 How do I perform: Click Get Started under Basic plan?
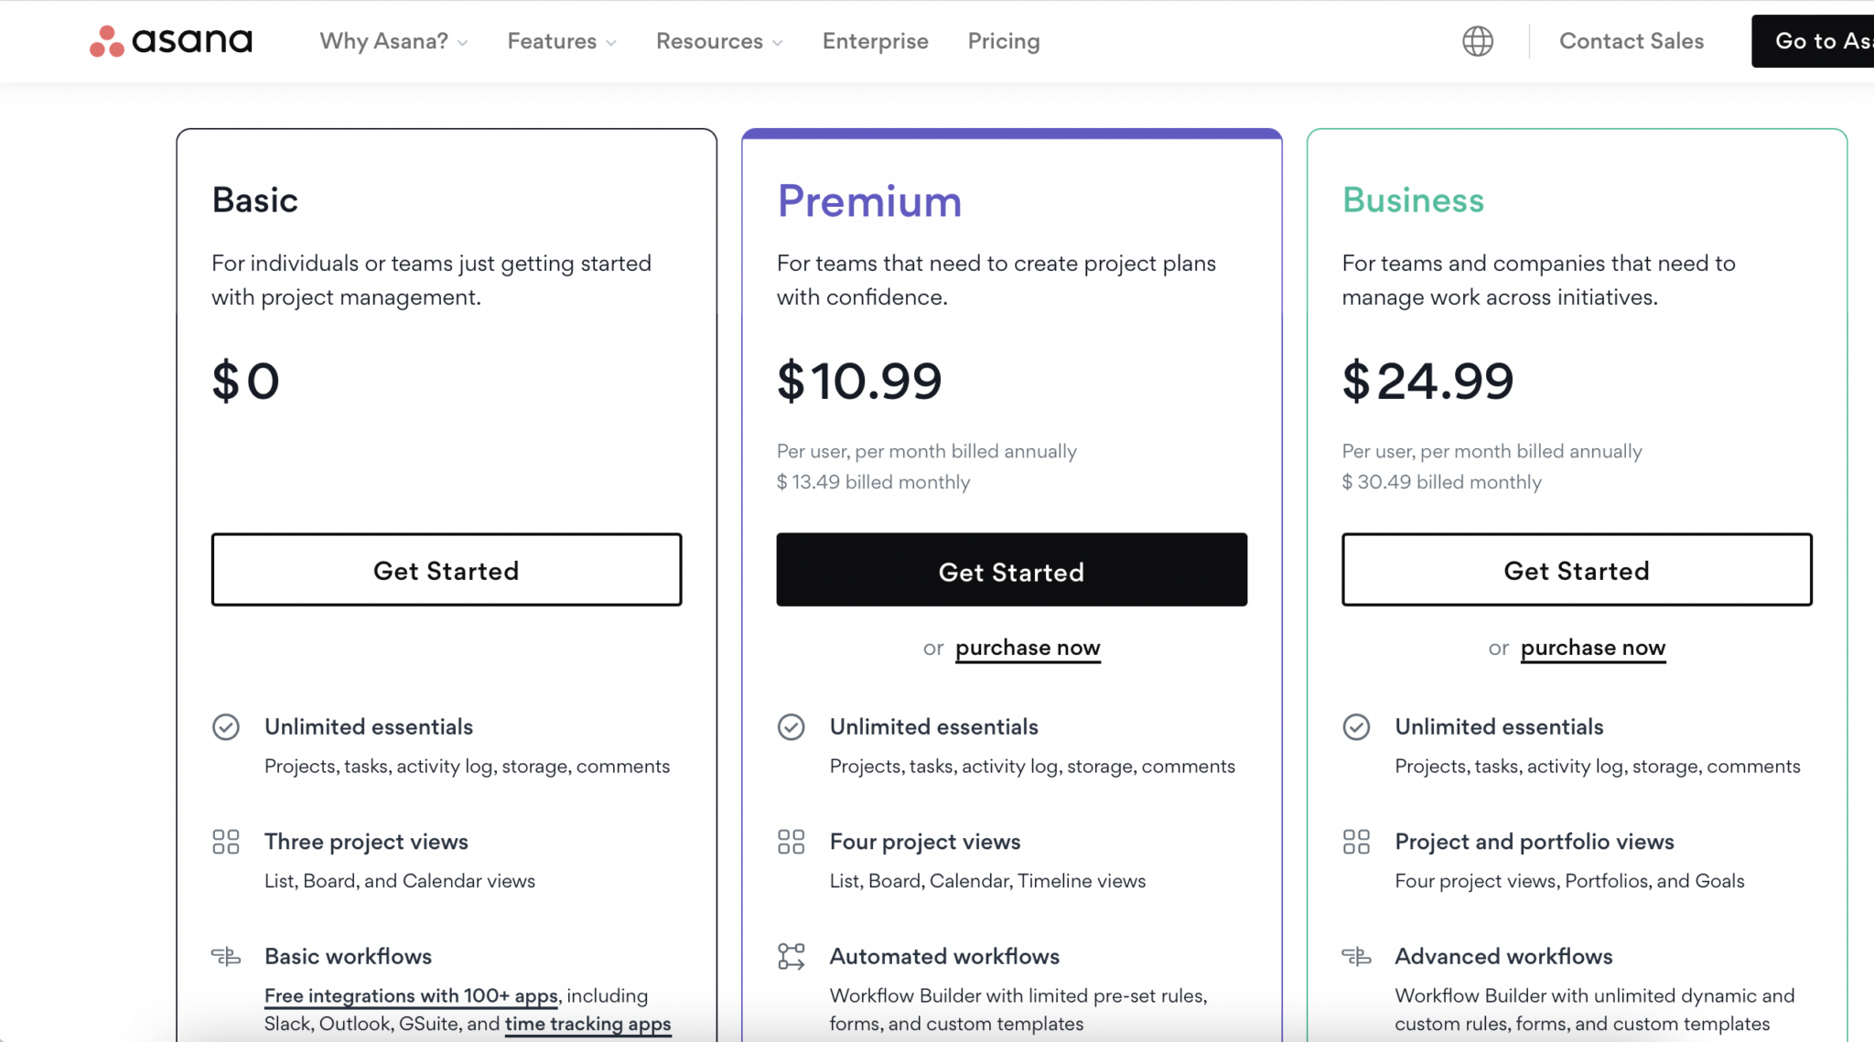coord(447,570)
